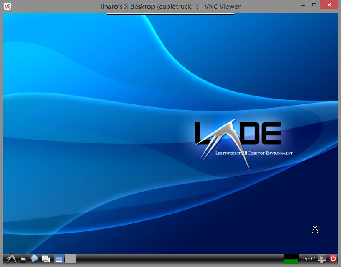Viewport: 341px width, 267px height.
Task: Switch to the second gray workspace
Action: click(70, 259)
